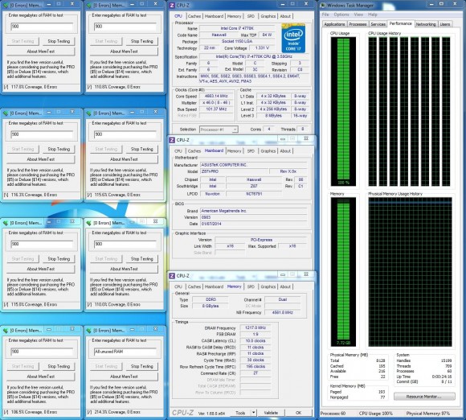
Task: Switch to the Processes tab in Task Manager
Action: click(x=358, y=24)
